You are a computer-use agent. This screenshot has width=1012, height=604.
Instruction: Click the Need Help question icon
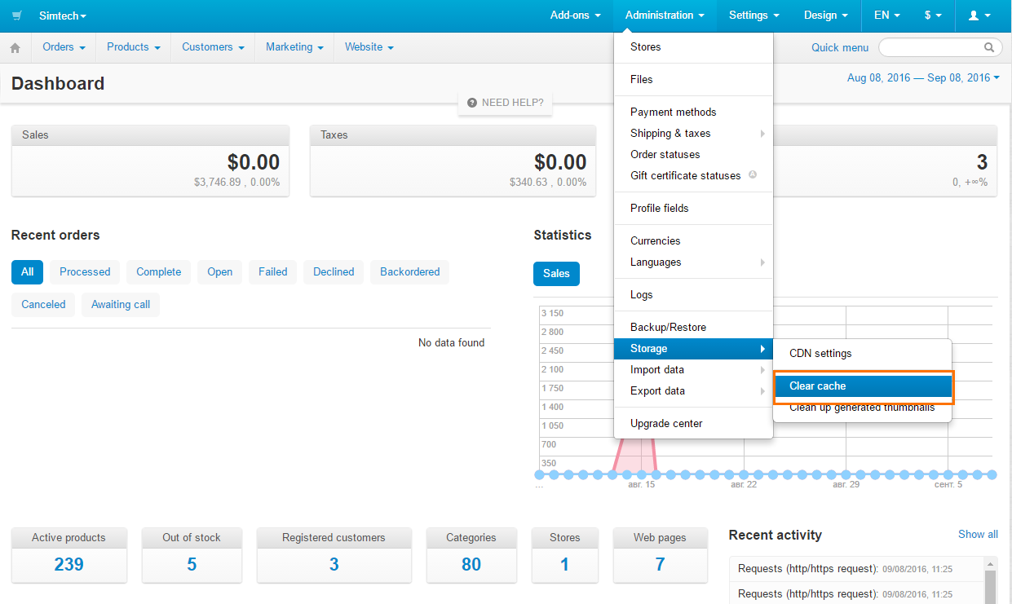(x=472, y=103)
